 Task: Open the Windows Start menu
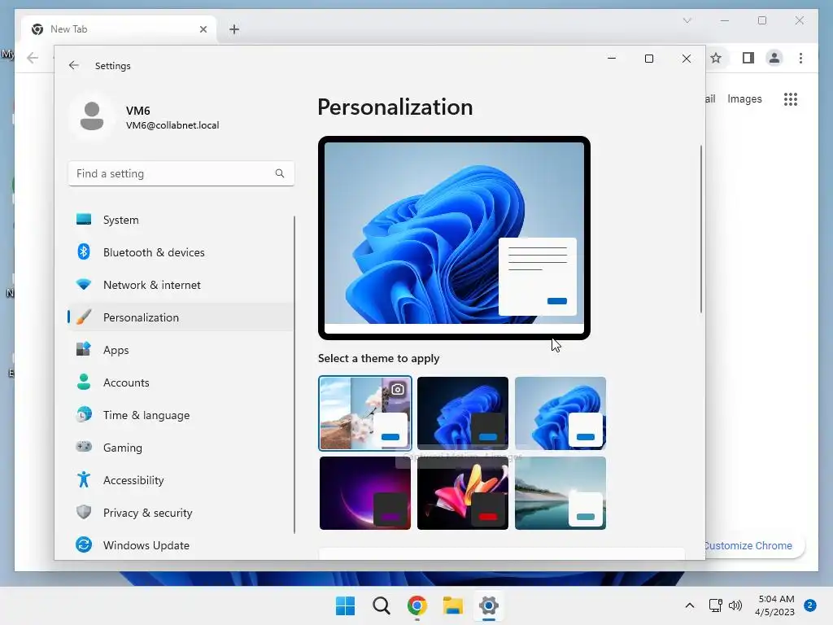345,605
